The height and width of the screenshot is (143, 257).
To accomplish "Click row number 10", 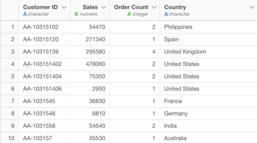I will coord(11,138).
